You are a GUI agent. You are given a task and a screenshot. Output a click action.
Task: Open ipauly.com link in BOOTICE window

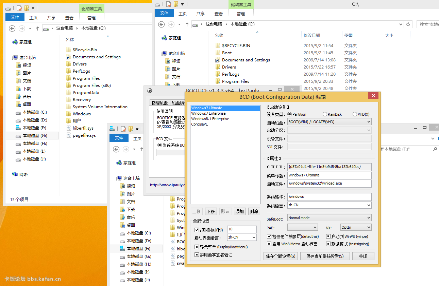click(167, 185)
